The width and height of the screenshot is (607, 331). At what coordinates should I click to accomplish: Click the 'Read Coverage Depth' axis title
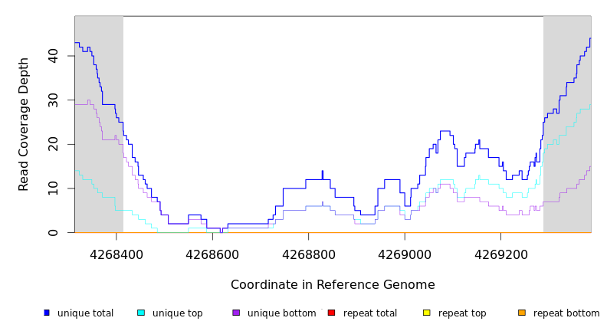click(x=25, y=124)
